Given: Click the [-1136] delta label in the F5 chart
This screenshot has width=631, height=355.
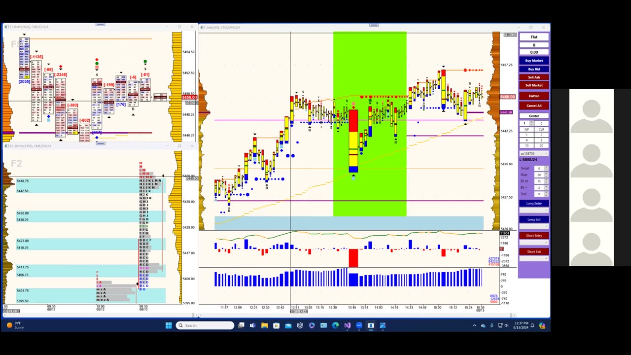Looking at the screenshot, I should (36, 57).
